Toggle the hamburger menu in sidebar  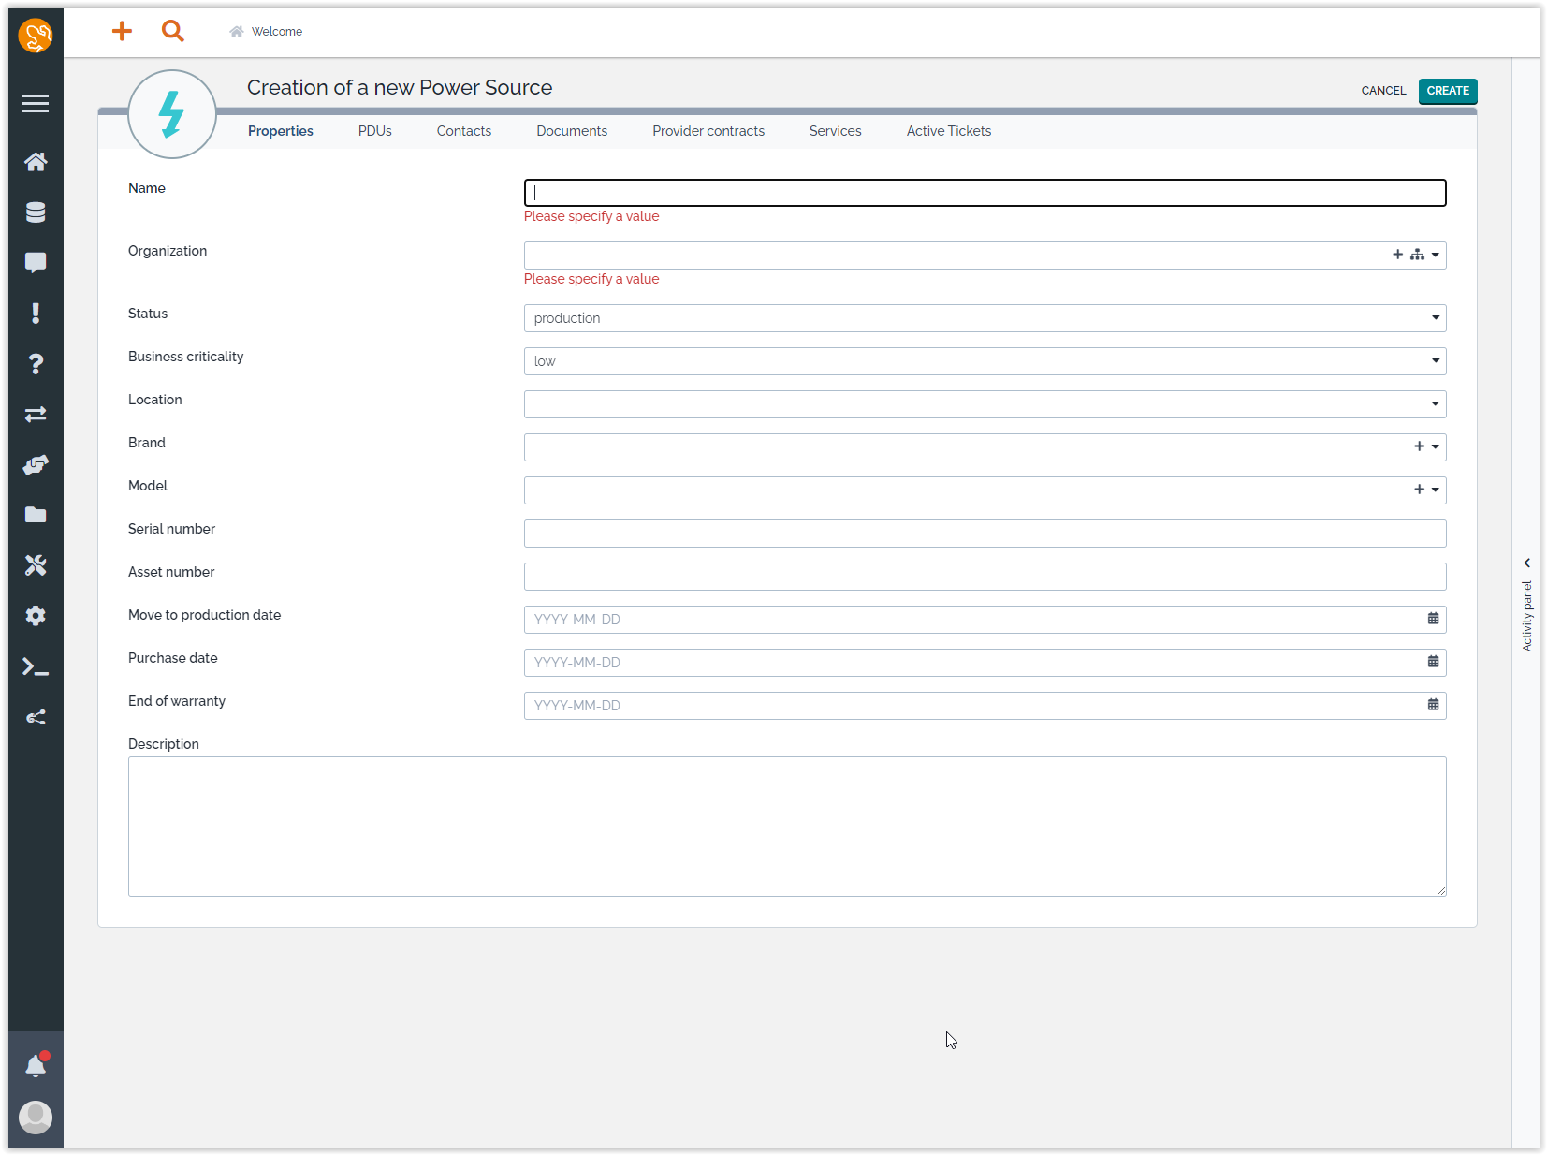[x=36, y=104]
